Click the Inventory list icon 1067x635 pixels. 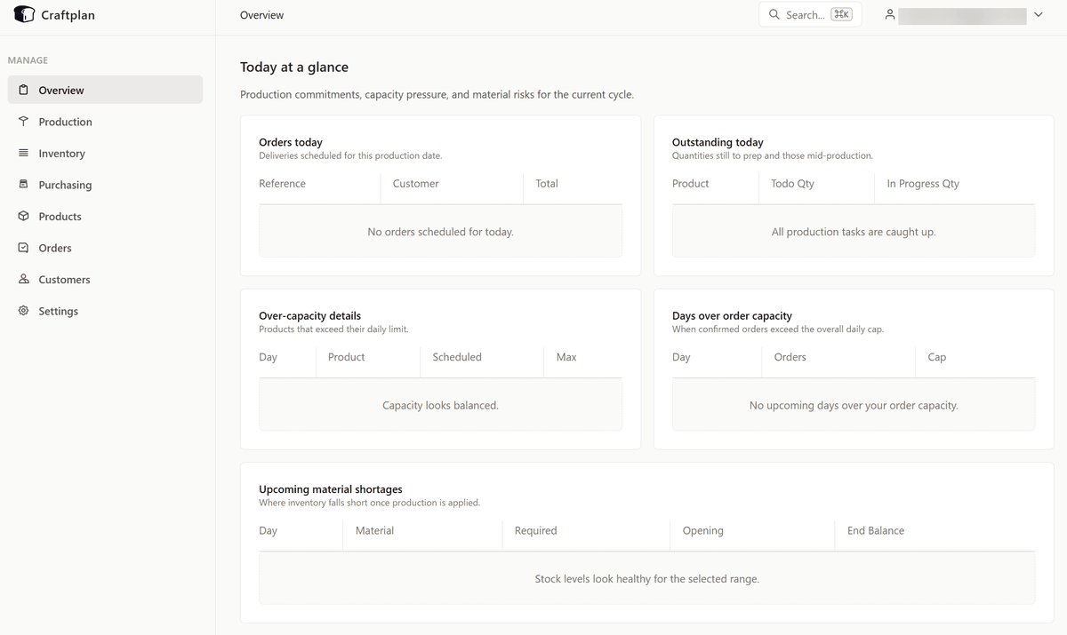click(x=24, y=154)
